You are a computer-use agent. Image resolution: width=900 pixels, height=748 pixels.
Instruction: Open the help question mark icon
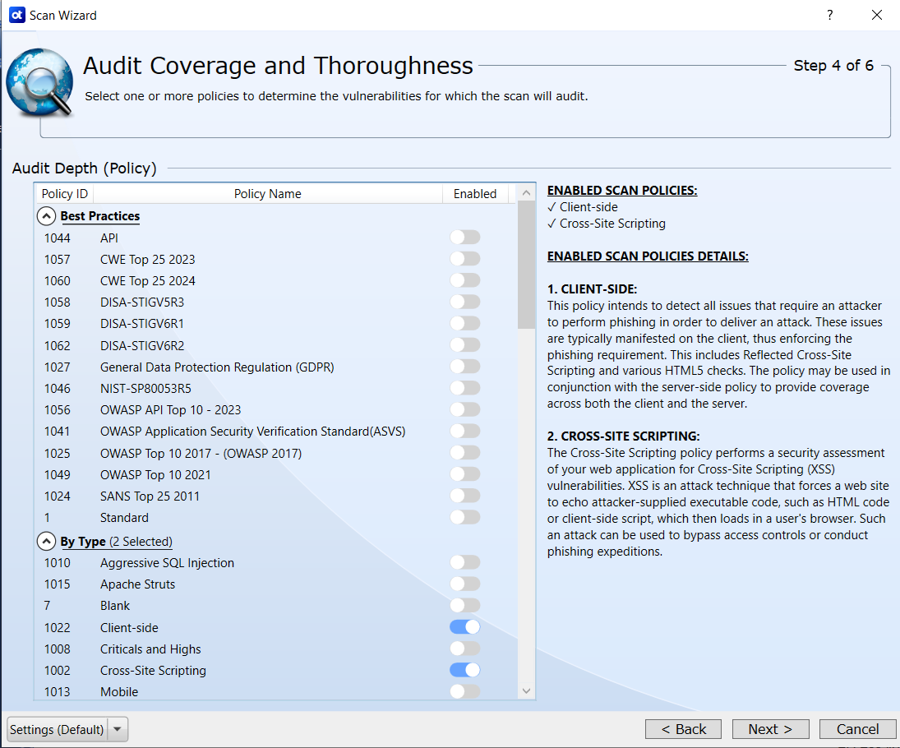829,15
